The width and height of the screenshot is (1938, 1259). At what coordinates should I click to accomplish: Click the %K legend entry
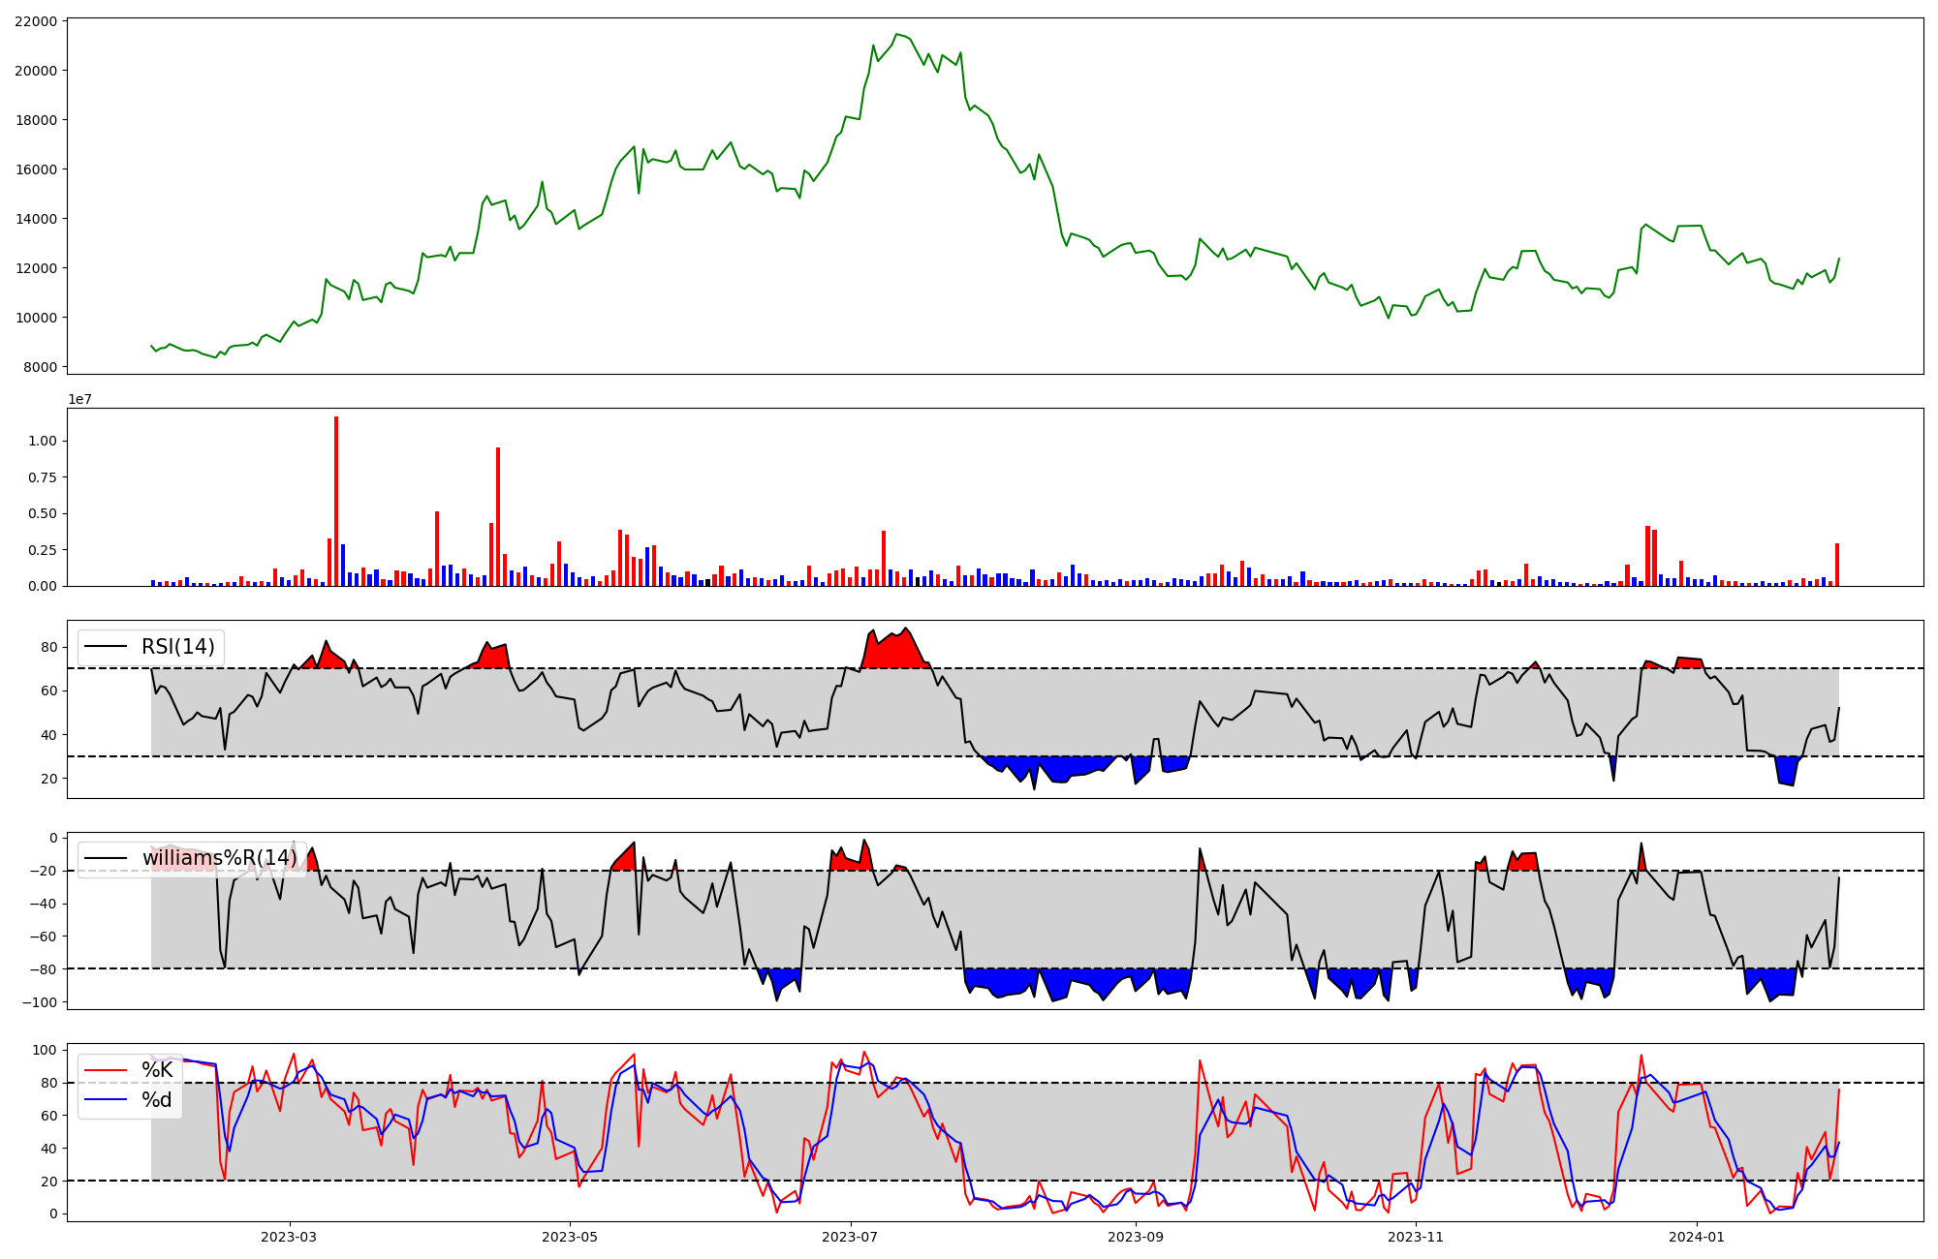(130, 1069)
